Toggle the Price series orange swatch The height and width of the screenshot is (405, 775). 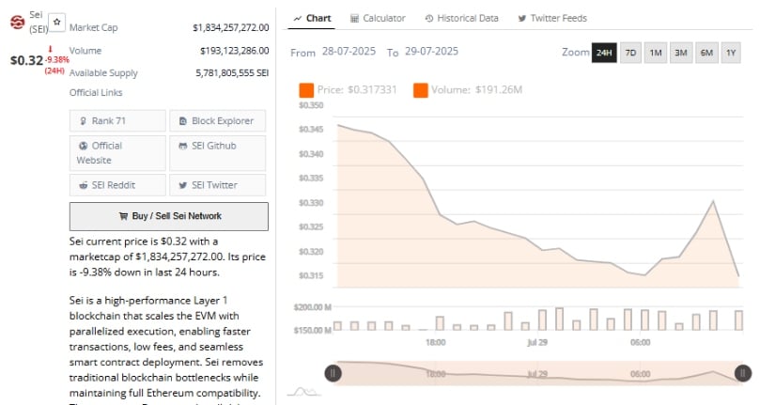pos(306,90)
